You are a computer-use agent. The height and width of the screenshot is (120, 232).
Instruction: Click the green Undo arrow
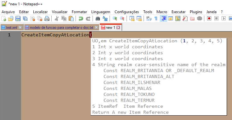click(x=81, y=18)
